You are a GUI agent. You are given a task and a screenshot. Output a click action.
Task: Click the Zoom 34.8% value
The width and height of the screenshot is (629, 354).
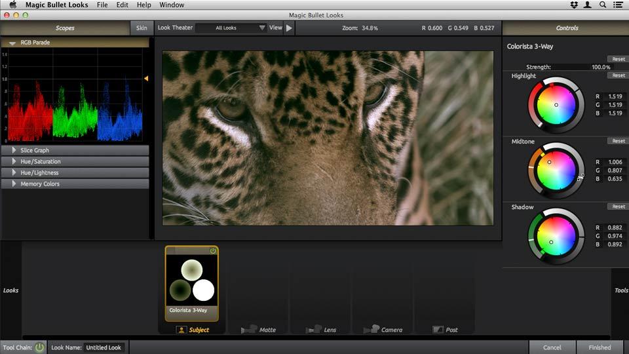point(370,28)
